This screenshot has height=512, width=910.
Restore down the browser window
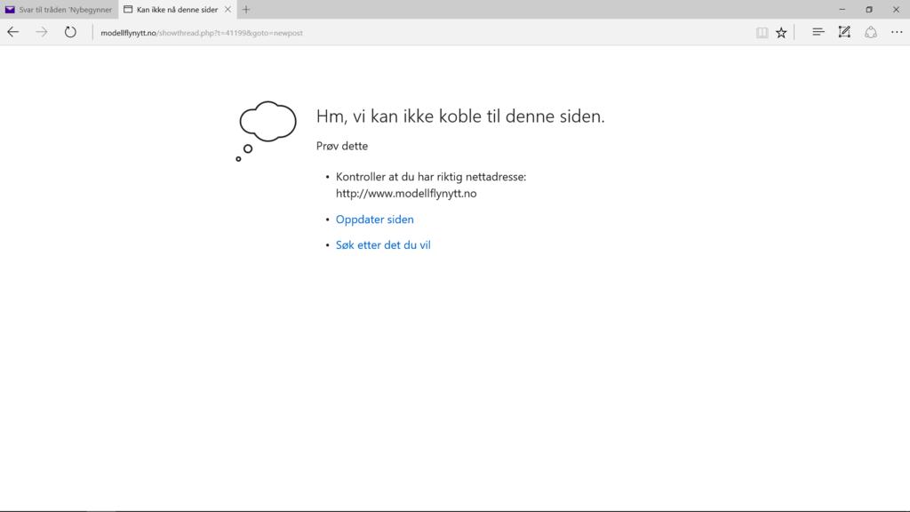tap(869, 9)
